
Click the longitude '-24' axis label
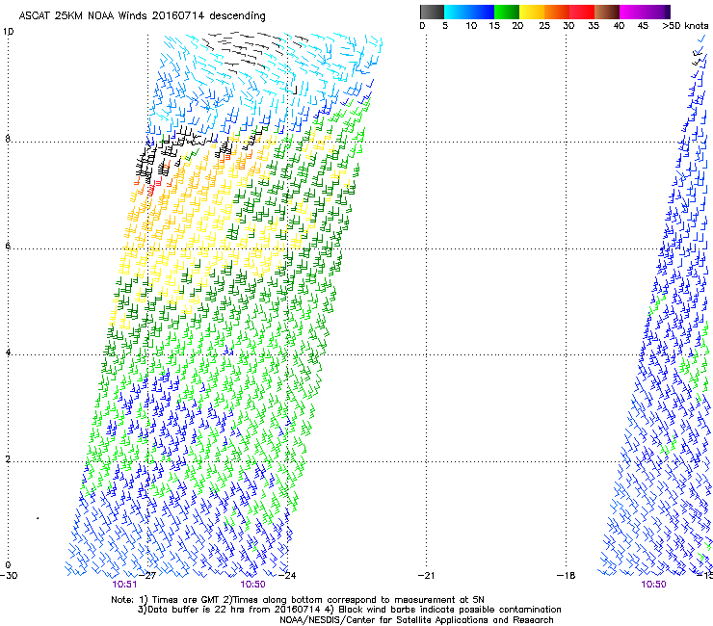[287, 576]
